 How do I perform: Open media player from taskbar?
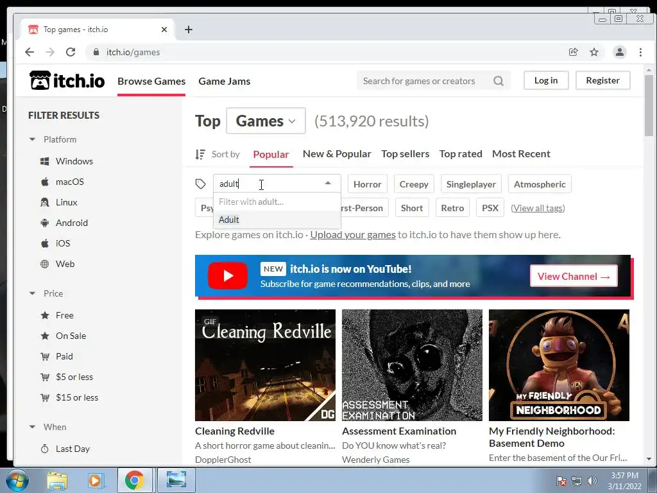coord(95,481)
